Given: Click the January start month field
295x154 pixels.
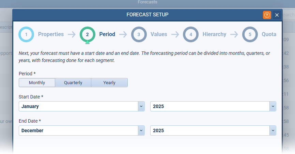Looking at the screenshot, I should coord(78,106).
